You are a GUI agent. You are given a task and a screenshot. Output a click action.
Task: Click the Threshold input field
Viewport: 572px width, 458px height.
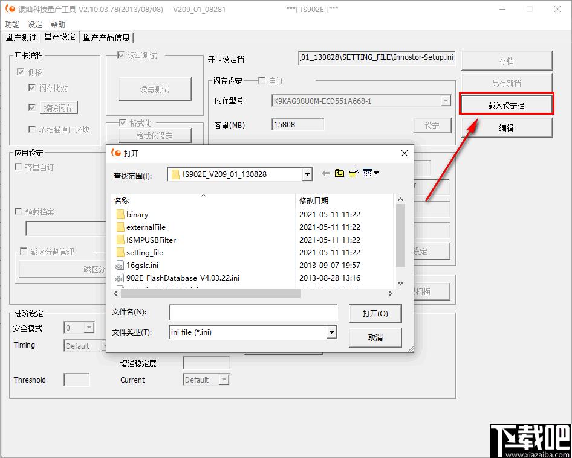pyautogui.click(x=76, y=380)
